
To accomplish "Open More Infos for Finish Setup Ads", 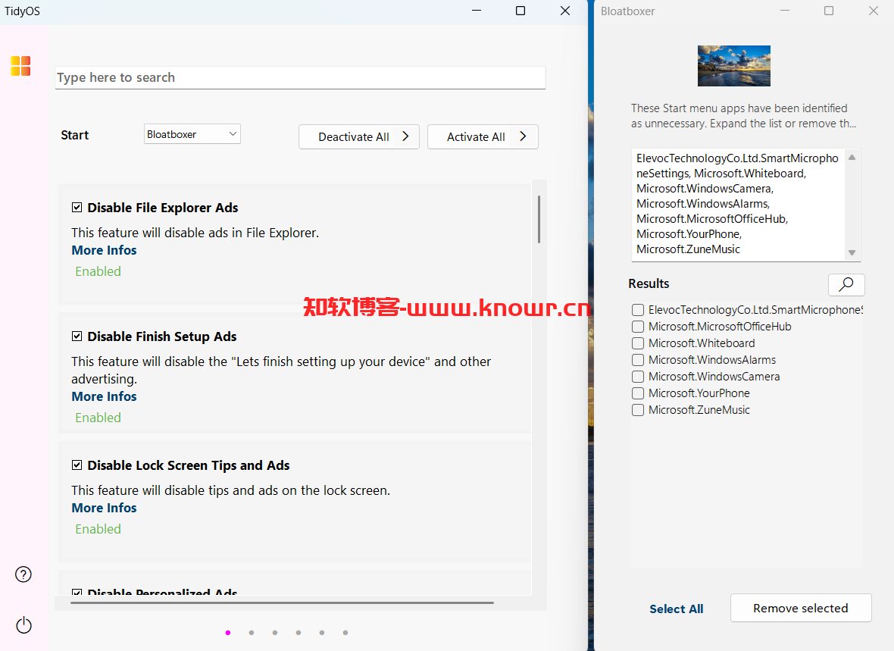I will (x=105, y=396).
